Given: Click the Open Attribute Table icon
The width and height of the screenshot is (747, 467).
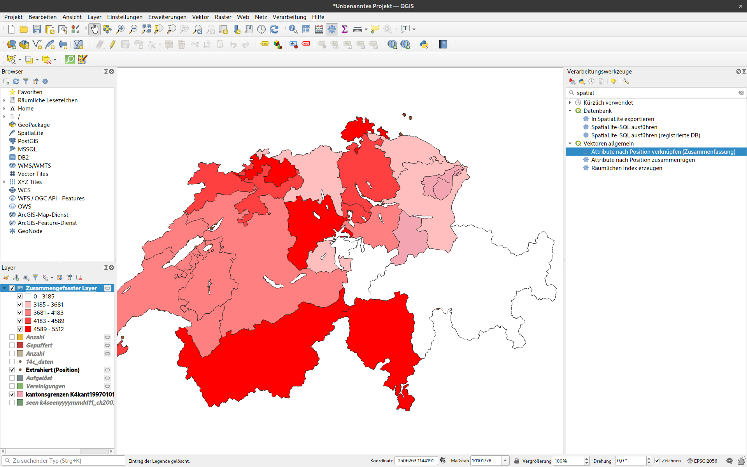Looking at the screenshot, I should (306, 29).
